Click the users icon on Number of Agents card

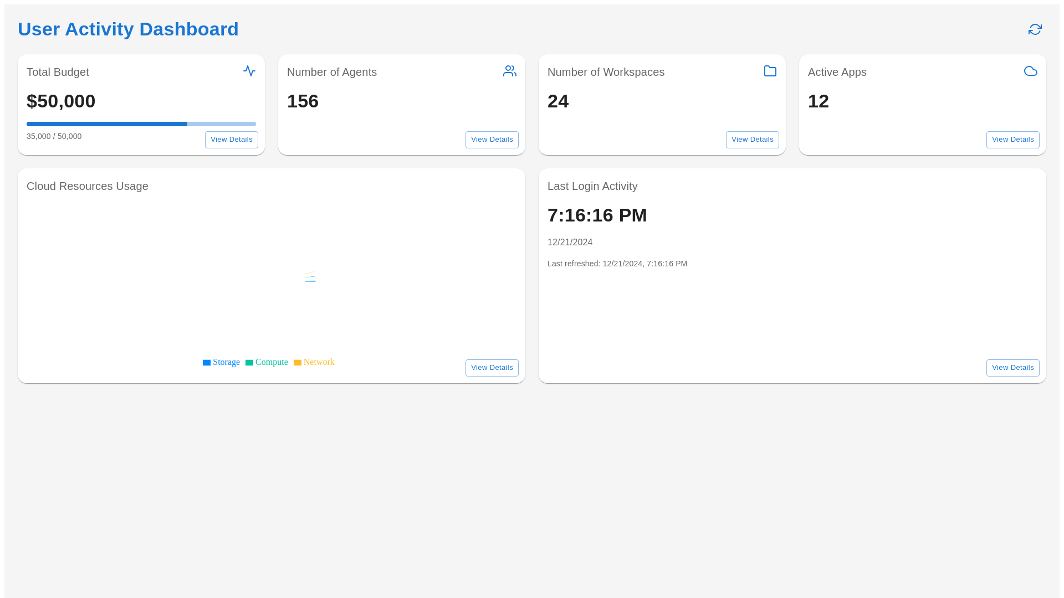(x=509, y=71)
